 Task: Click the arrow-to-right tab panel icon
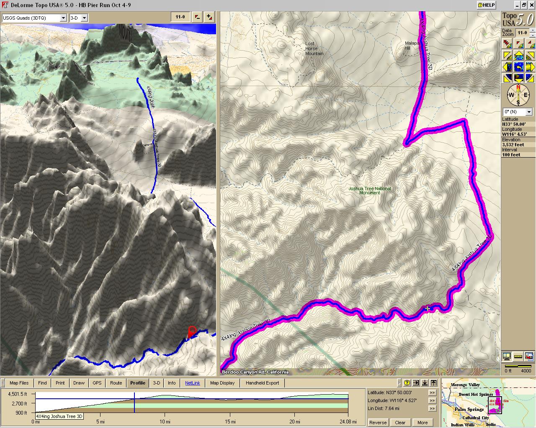(416, 382)
